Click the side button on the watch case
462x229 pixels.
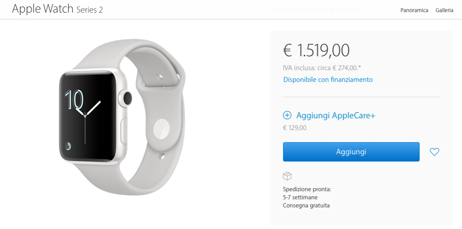(x=124, y=131)
